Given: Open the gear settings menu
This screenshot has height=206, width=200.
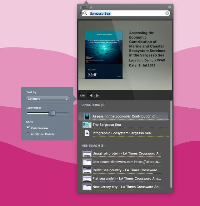Looking at the screenshot, I should pos(169,7).
